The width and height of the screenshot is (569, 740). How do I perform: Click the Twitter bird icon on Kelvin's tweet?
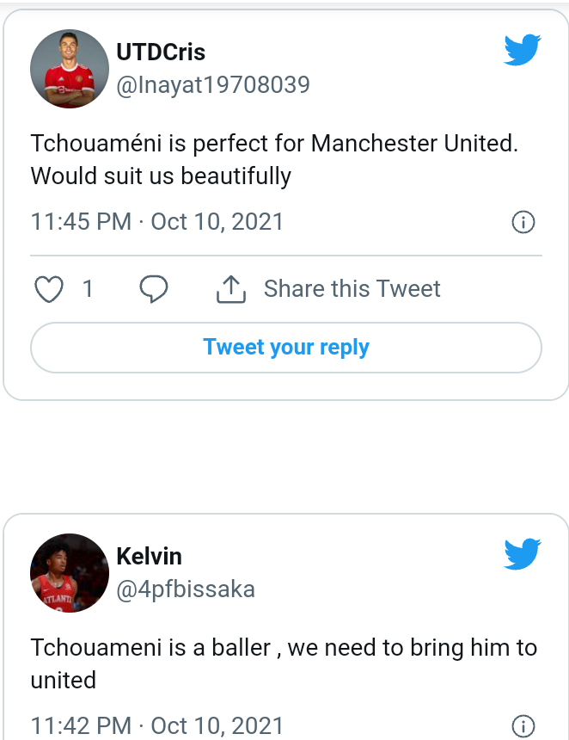click(523, 553)
